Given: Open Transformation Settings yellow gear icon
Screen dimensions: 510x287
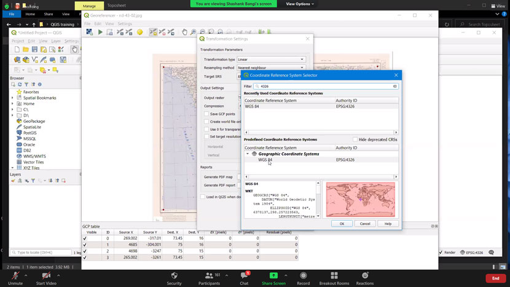Looking at the screenshot, I should pos(140,32).
